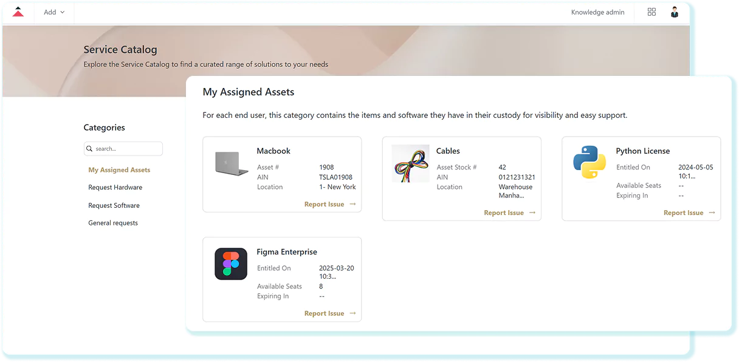Select the Request Hardware category

(115, 188)
